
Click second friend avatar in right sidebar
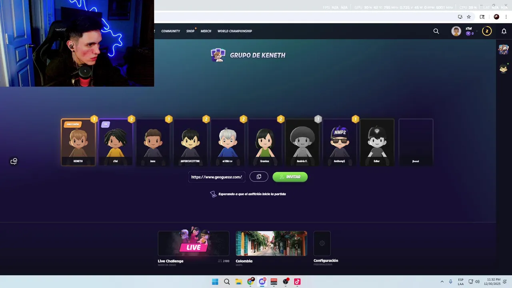point(503,68)
